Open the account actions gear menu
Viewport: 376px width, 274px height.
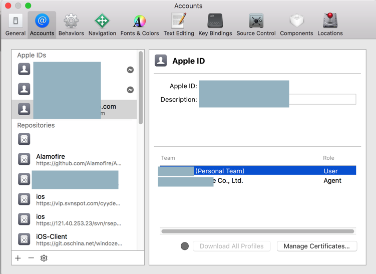44,258
